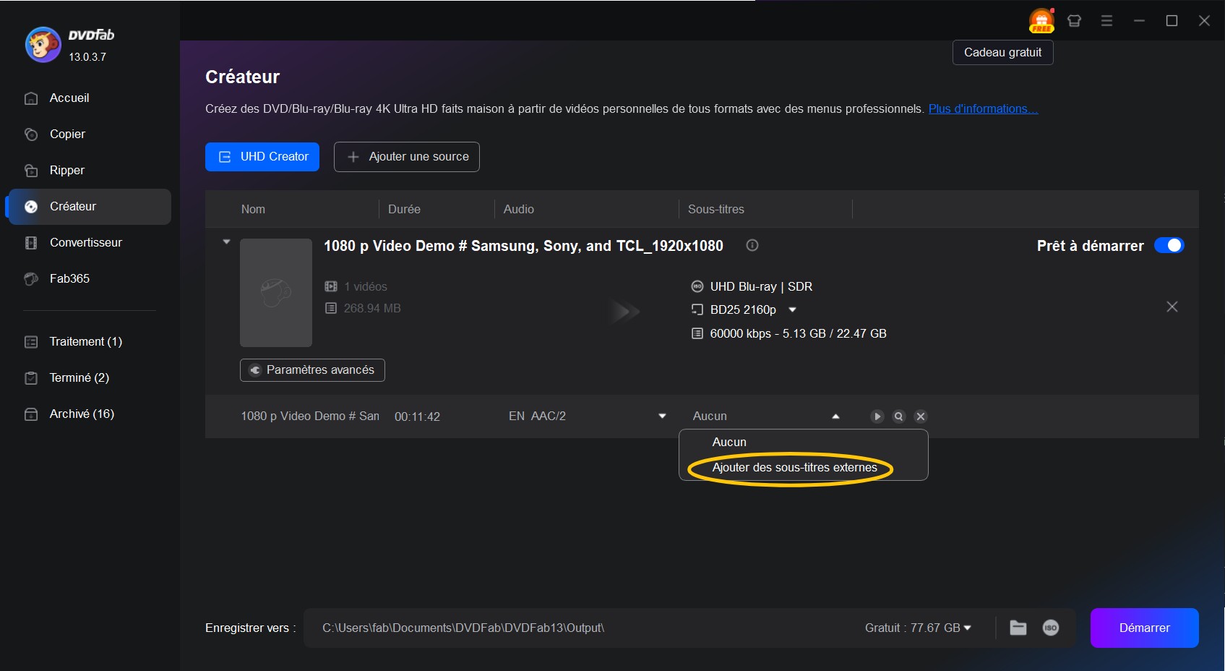Click the UHD Creator mode button
Screen dimensions: 1225x671
point(262,157)
